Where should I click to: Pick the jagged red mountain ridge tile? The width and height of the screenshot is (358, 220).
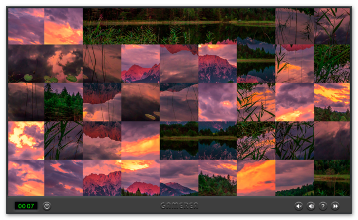(102, 178)
